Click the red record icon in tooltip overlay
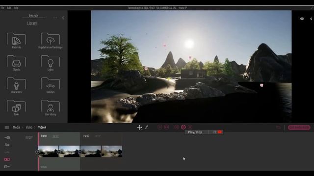The width and height of the screenshot is (314, 176). click(220, 132)
